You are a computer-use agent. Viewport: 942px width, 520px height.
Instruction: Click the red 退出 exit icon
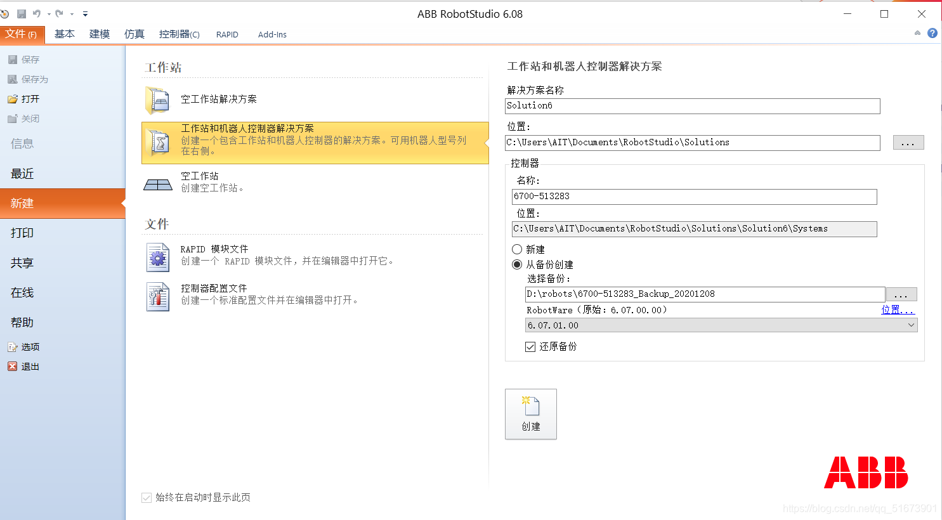pos(13,367)
